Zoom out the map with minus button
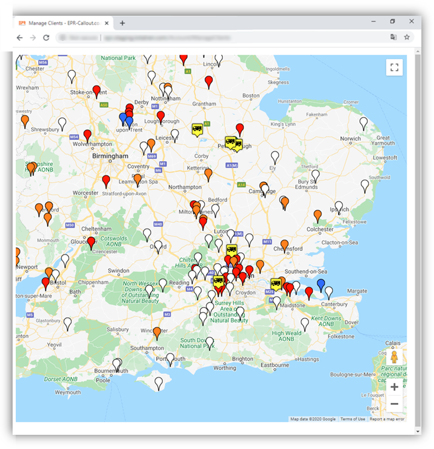The image size is (434, 449). [394, 404]
